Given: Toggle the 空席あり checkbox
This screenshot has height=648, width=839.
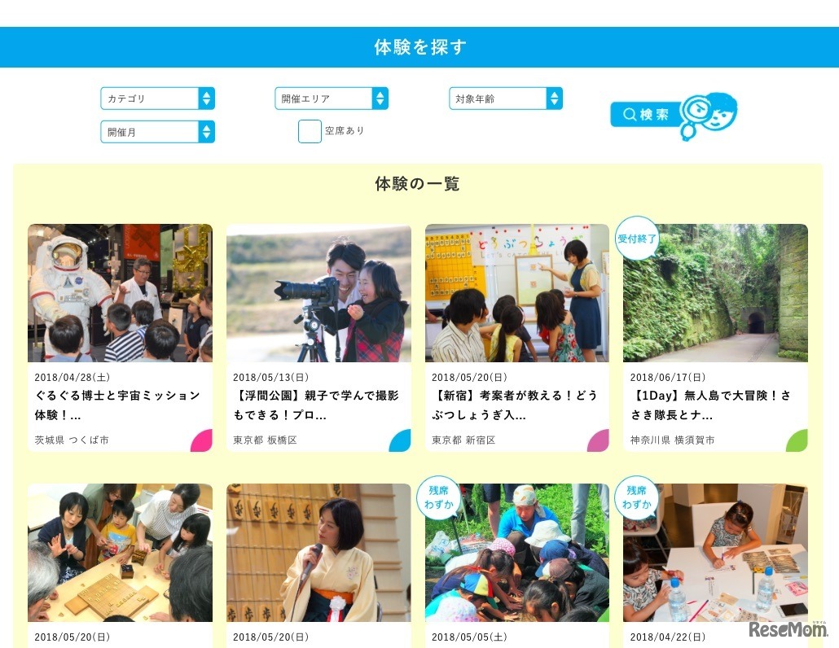Looking at the screenshot, I should pyautogui.click(x=310, y=132).
